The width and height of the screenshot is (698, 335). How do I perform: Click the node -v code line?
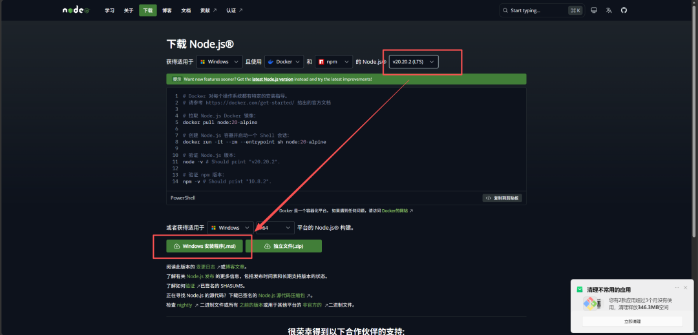(231, 162)
